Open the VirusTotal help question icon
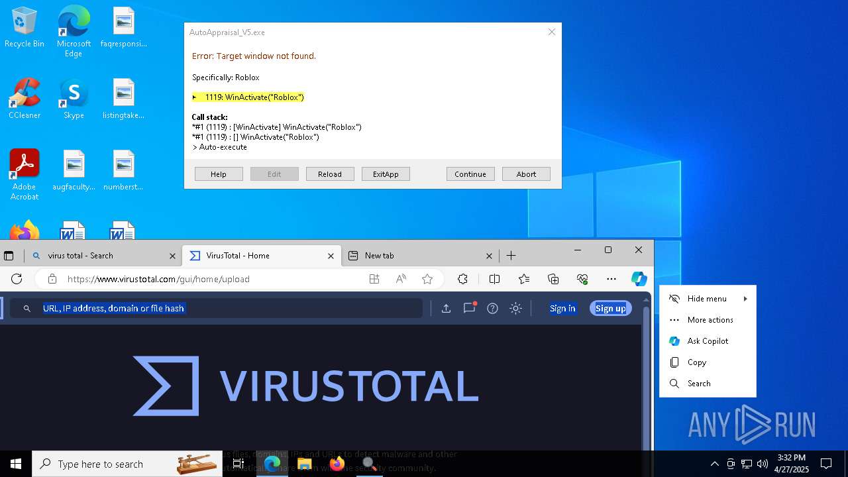The image size is (848, 477). [492, 308]
